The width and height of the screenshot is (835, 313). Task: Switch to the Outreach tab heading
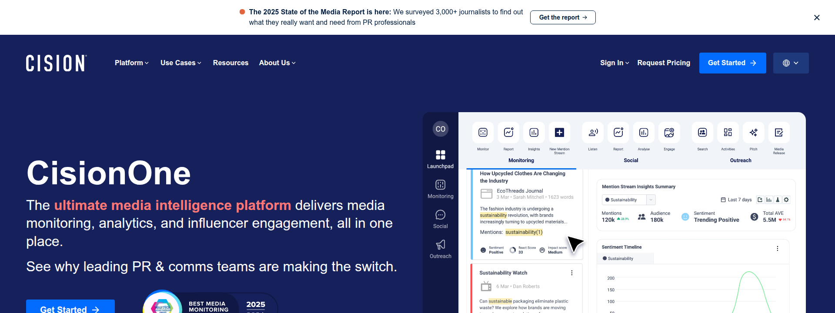(x=741, y=160)
